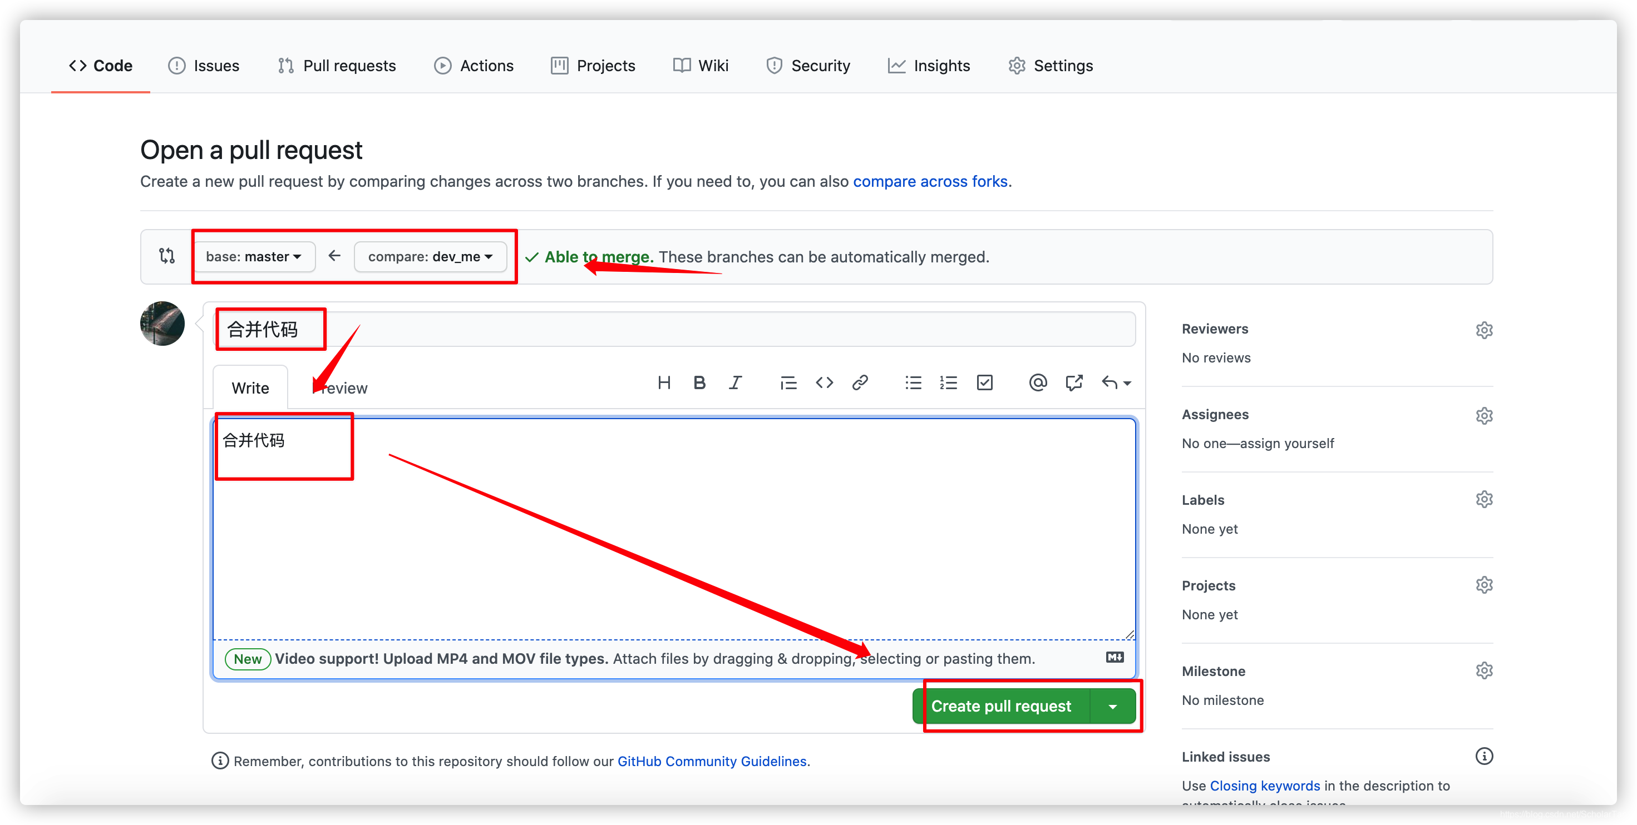This screenshot has width=1637, height=825.
Task: Click the Markdown supported icon
Action: (1115, 657)
